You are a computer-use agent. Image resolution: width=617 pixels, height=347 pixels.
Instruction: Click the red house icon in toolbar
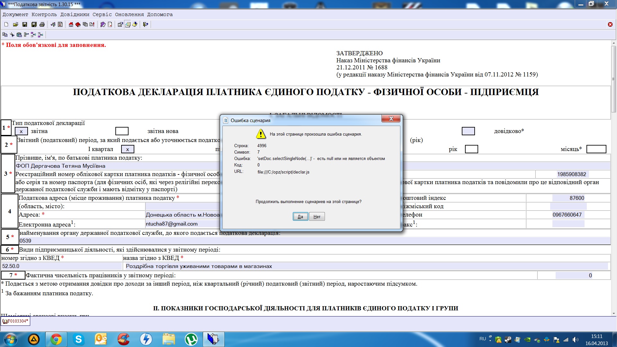(71, 24)
